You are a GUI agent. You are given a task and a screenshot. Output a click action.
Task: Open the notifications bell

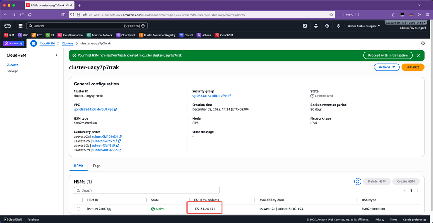click(316, 26)
